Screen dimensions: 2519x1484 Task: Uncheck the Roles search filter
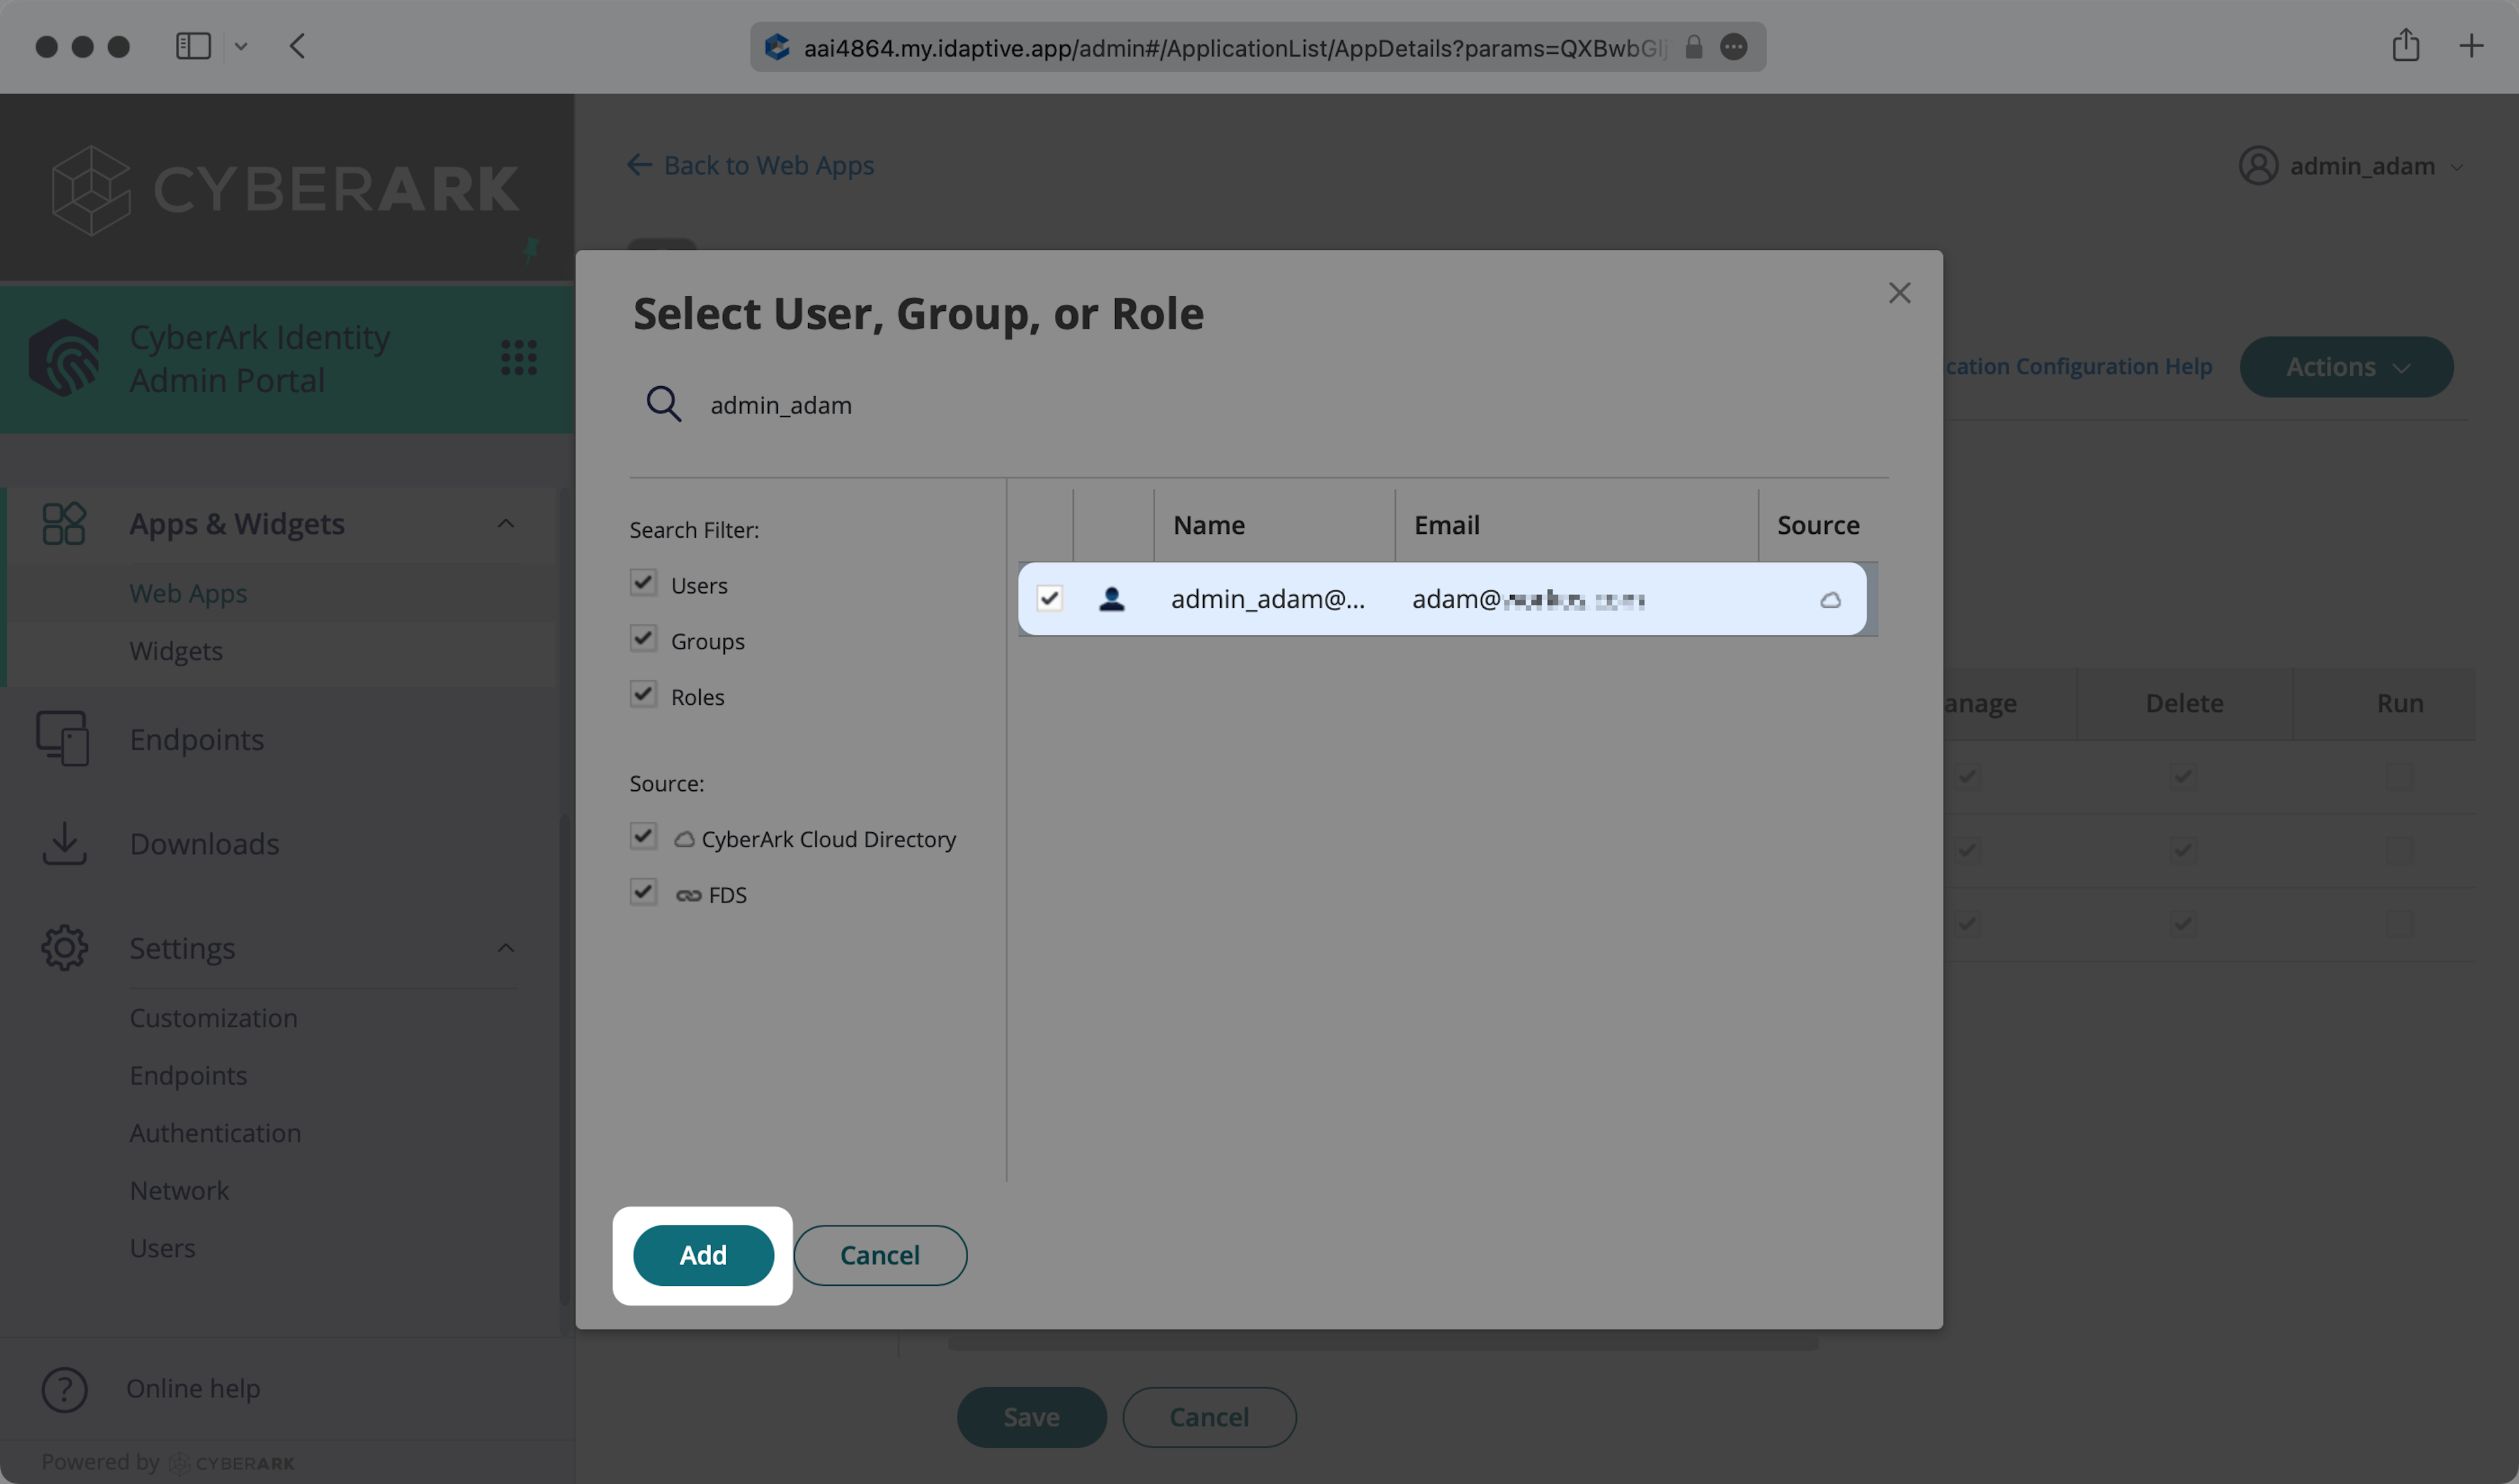pyautogui.click(x=644, y=695)
